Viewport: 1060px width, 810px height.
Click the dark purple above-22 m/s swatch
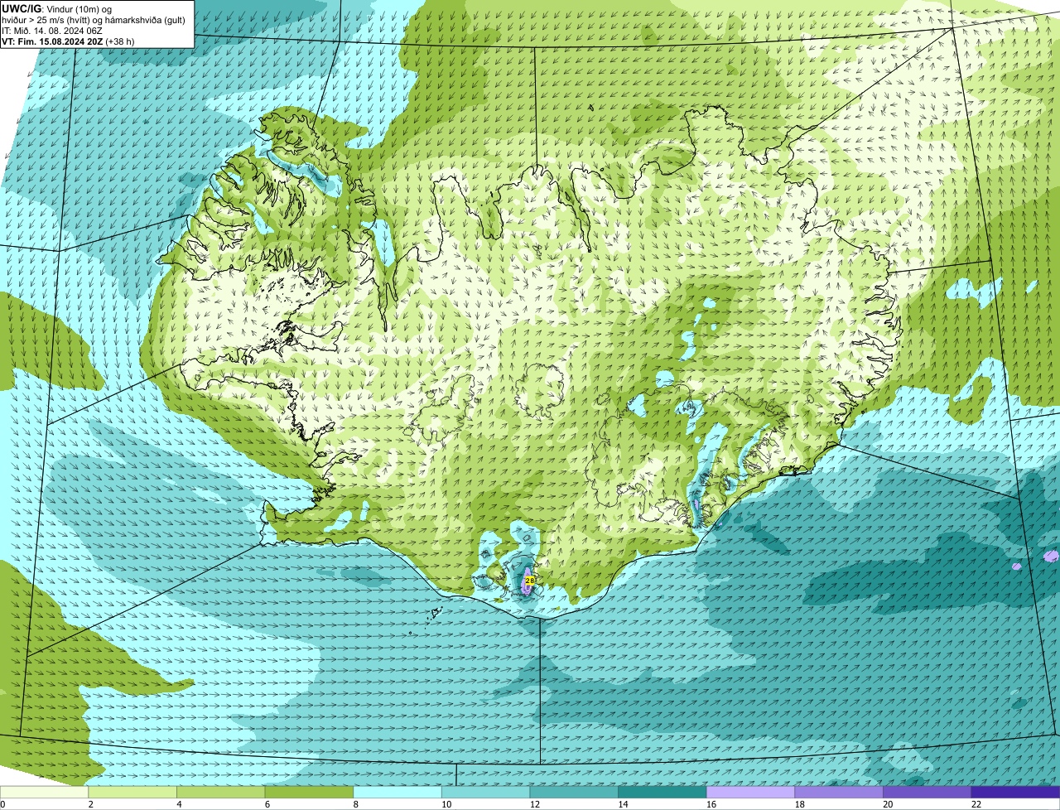coord(1015,792)
